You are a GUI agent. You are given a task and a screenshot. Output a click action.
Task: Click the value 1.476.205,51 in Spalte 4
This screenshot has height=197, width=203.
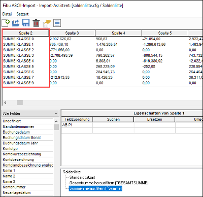pos(107,44)
